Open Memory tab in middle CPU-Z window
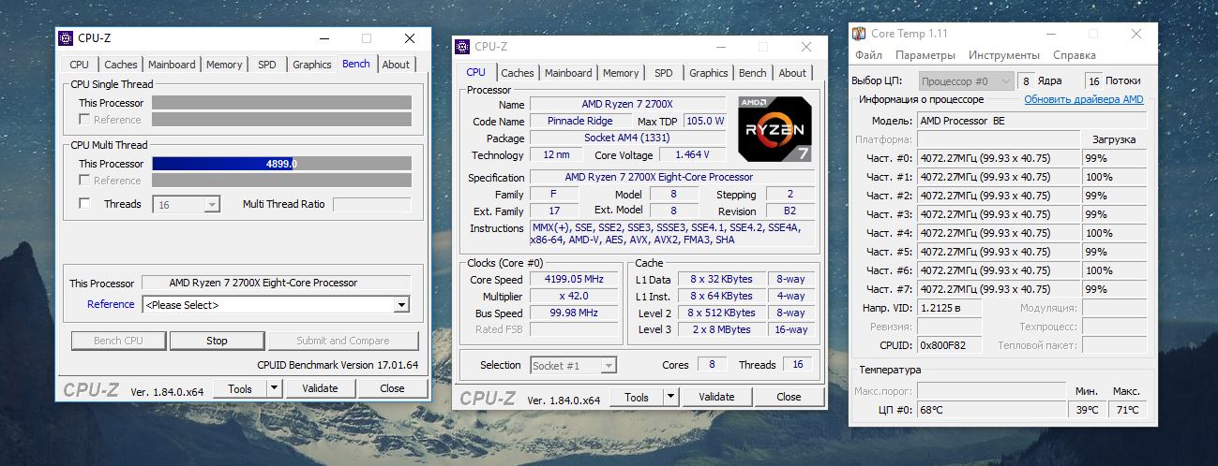 621,73
